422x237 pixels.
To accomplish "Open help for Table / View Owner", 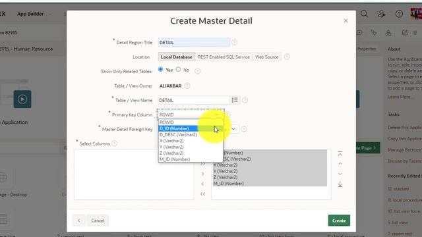I will pos(187,86).
